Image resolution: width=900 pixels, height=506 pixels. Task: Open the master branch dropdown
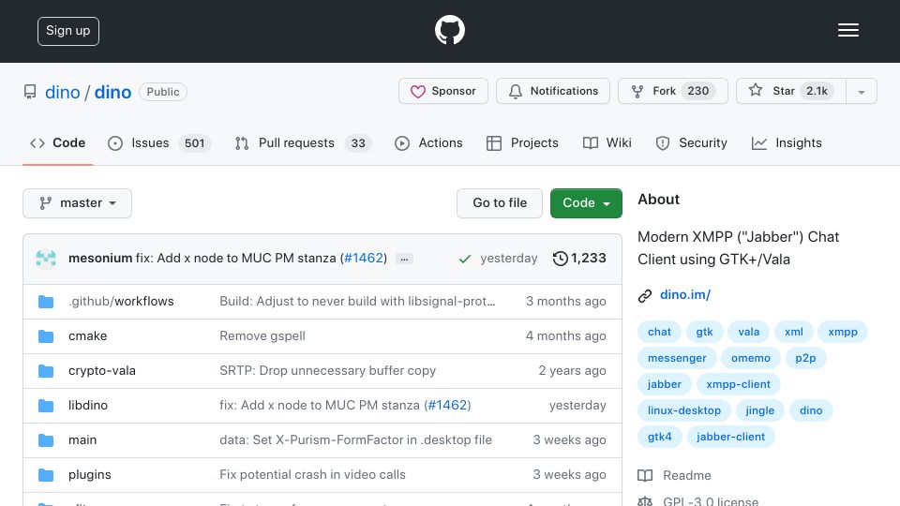(78, 203)
